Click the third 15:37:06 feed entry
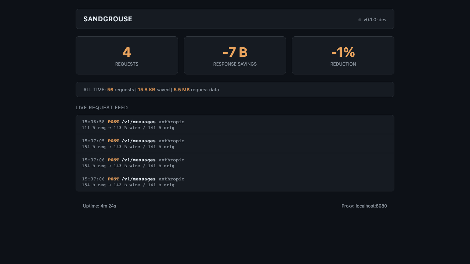 tap(235, 162)
